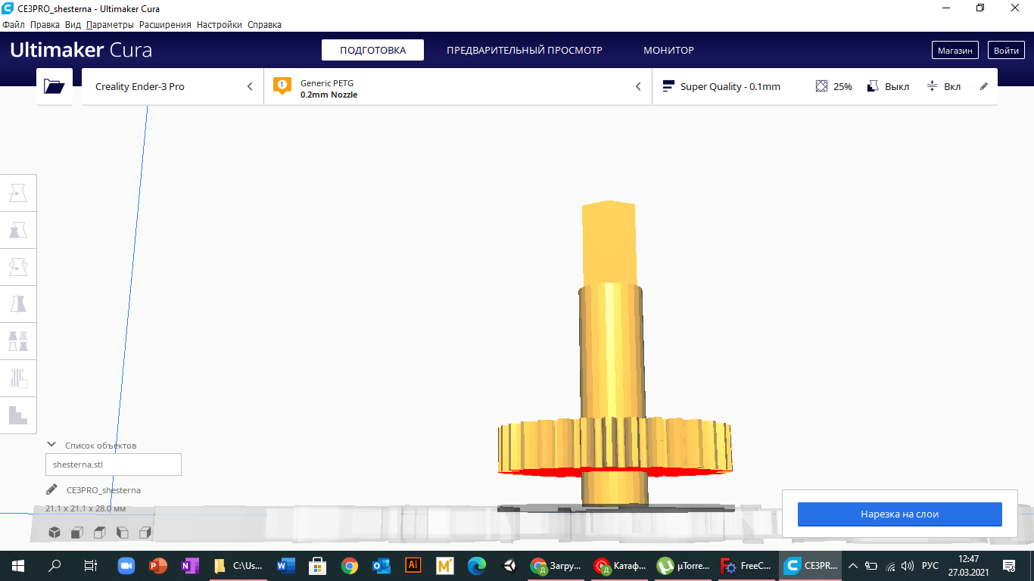Open the FreeCAD taskbar window
This screenshot has height=581, width=1034.
746,565
